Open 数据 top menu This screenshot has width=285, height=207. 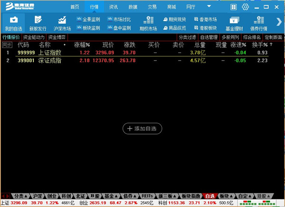(x=133, y=7)
